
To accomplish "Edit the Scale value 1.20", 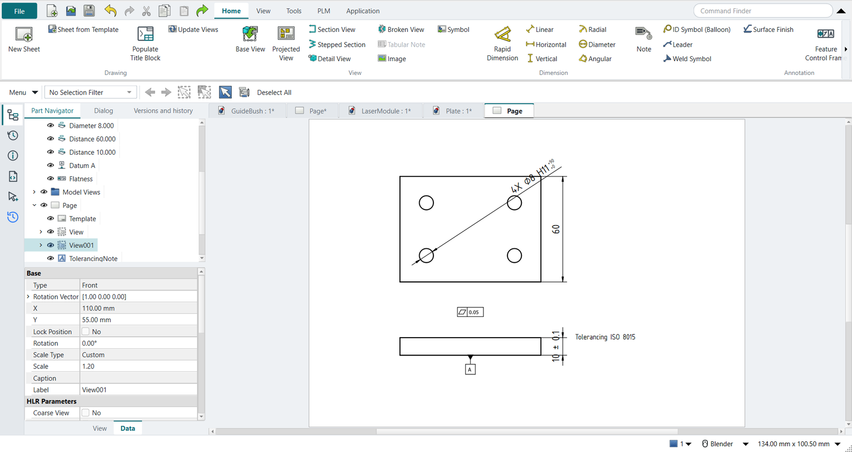I will 138,366.
